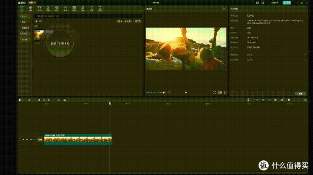Click the export button in title bar

(x=287, y=2)
